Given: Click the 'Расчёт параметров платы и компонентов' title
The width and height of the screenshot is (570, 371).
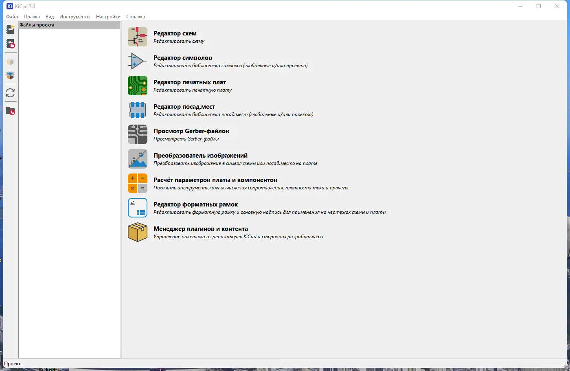Looking at the screenshot, I should [215, 180].
